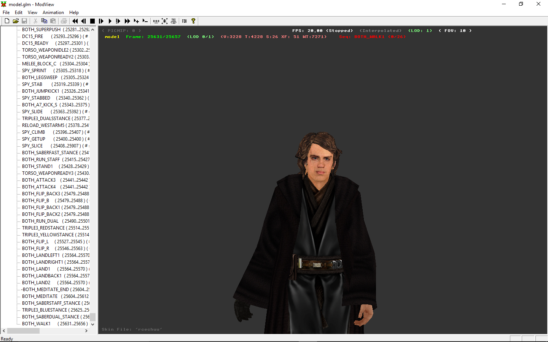Viewport: 548px width, 342px height.
Task: Open a model with the folder icon
Action: 16,21
